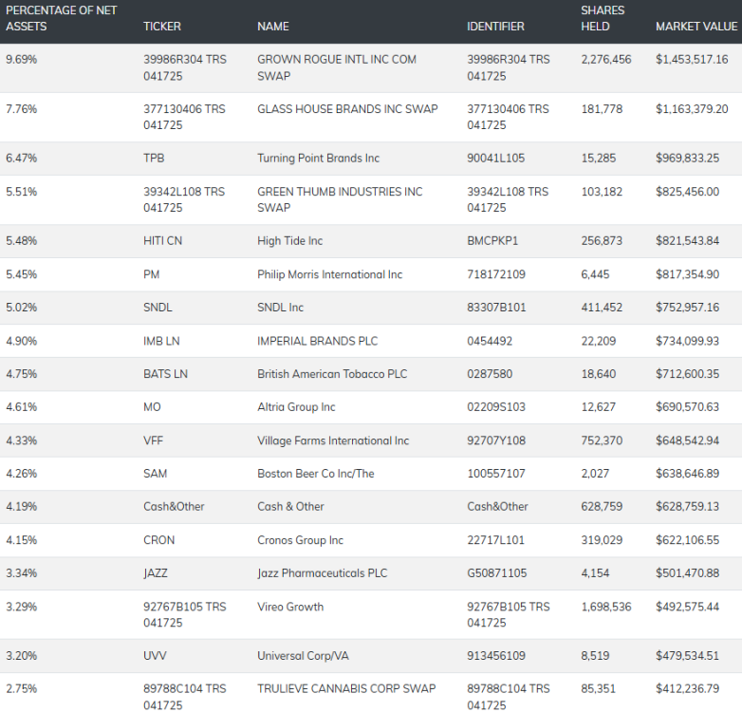Select the IDENTIFIER column header
Screen dimensions: 742x712
(495, 27)
